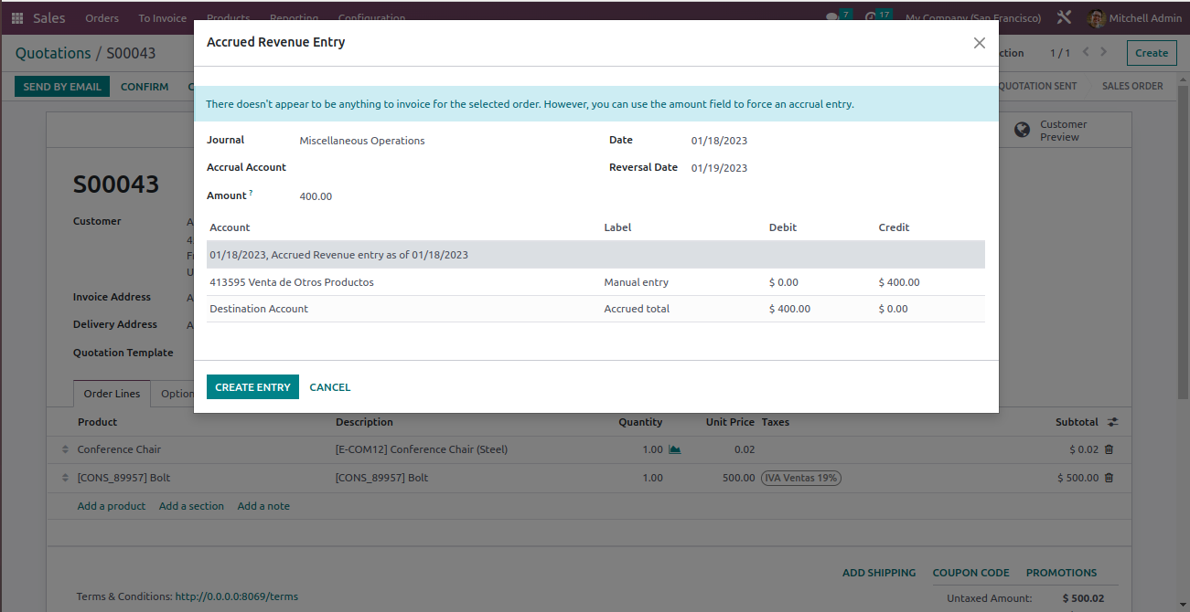Screen dimensions: 1190x612
Task: Close the Accrued Revenue Entry dialog
Action: 980,43
